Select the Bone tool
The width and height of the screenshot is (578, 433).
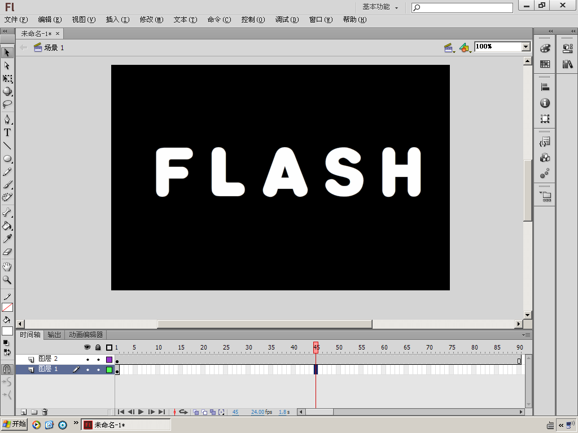7,213
